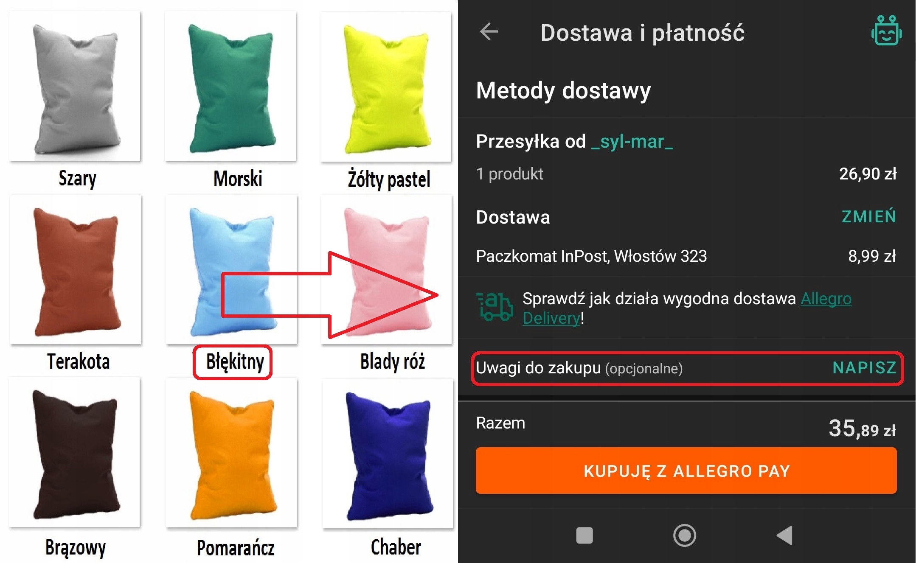Screen dimensions: 916x563
Task: Select the Szary gray pillow
Action: [x=75, y=86]
